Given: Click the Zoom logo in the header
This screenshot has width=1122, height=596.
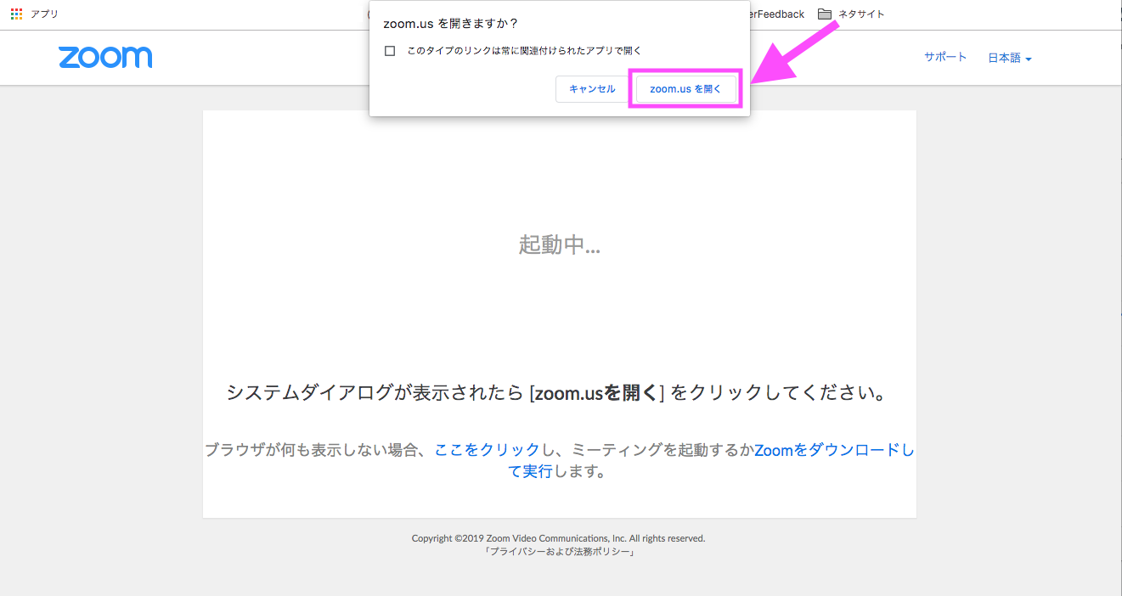Looking at the screenshot, I should click(105, 58).
